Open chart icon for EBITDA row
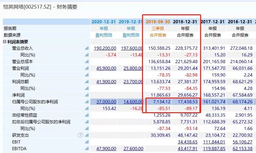256x153 pixels. (x=87, y=149)
